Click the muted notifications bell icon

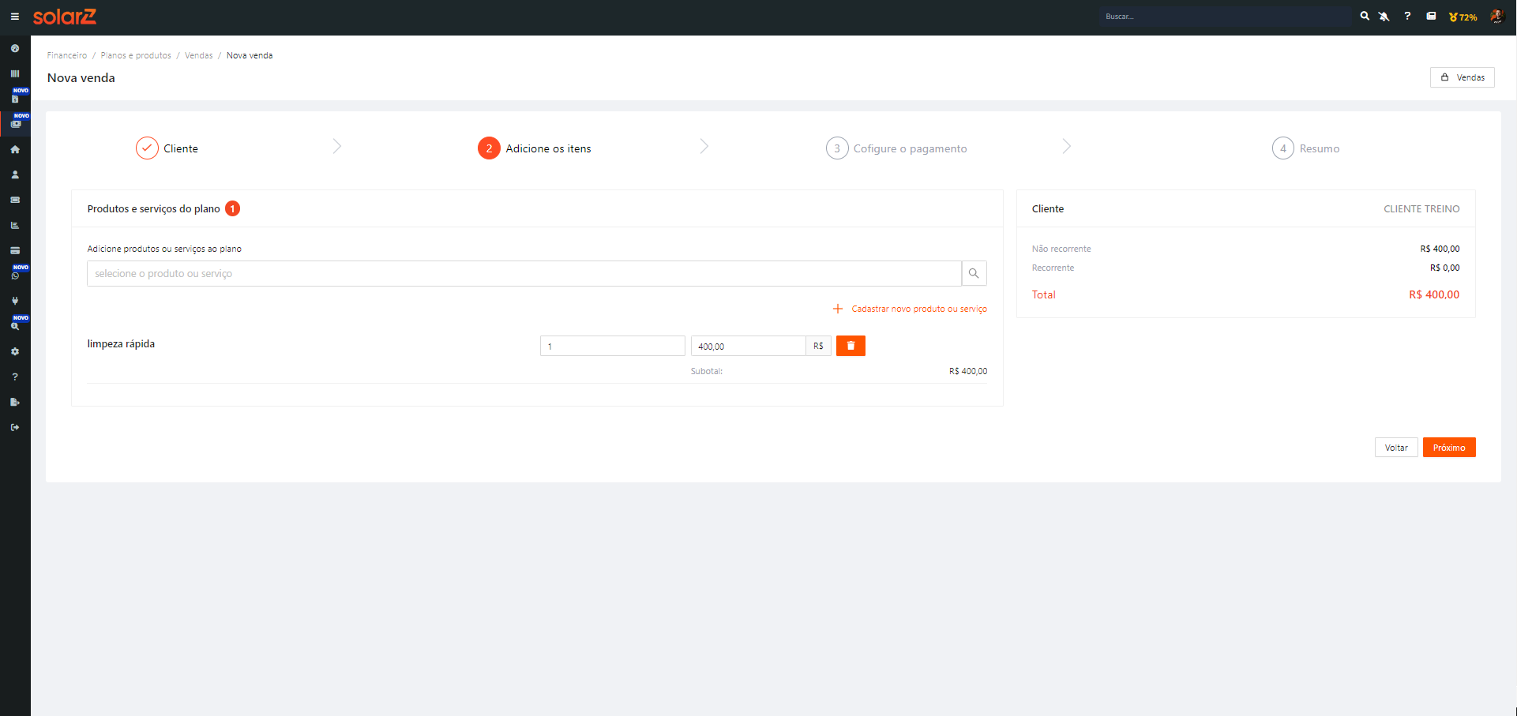(x=1384, y=17)
